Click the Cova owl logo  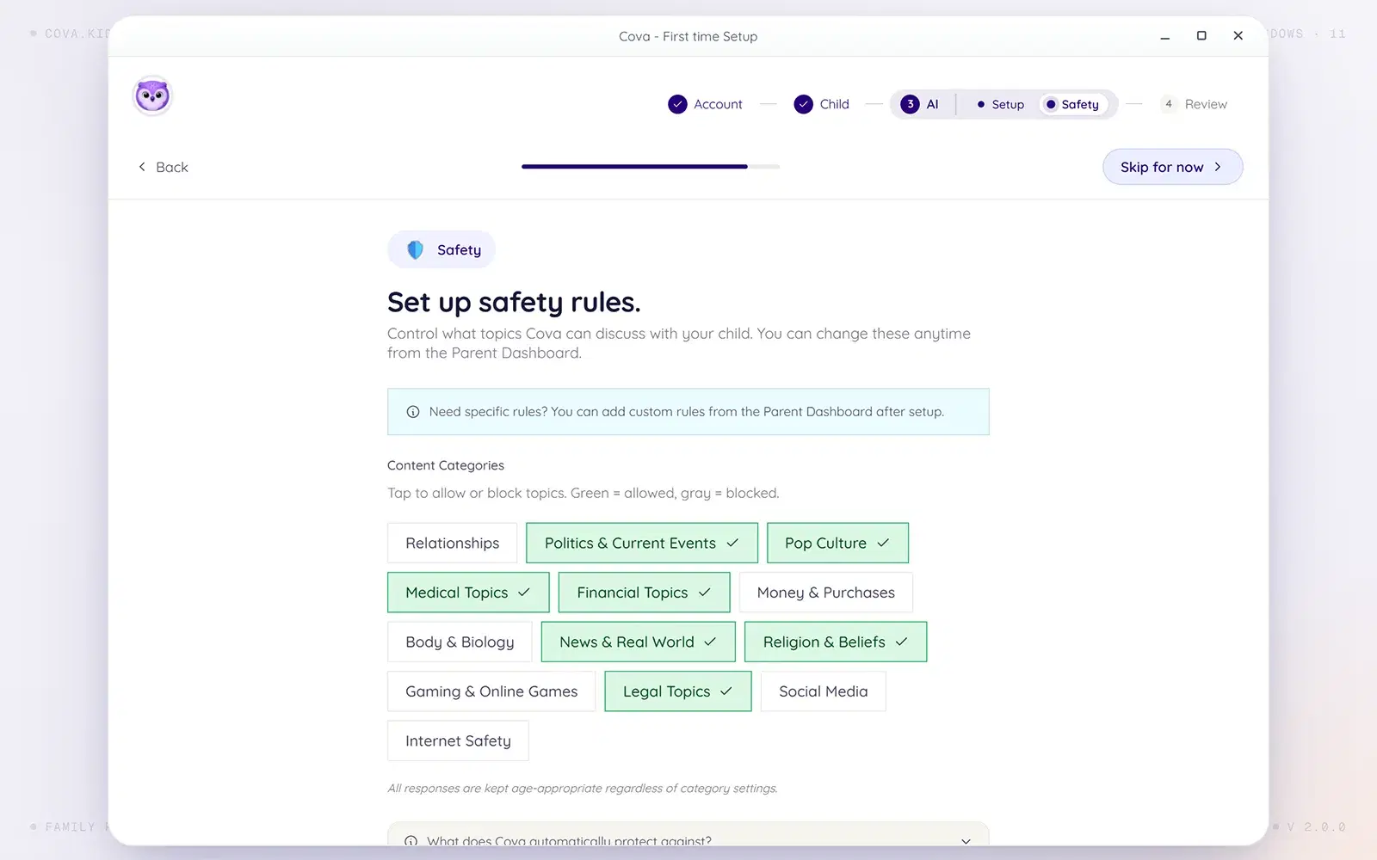click(x=152, y=95)
